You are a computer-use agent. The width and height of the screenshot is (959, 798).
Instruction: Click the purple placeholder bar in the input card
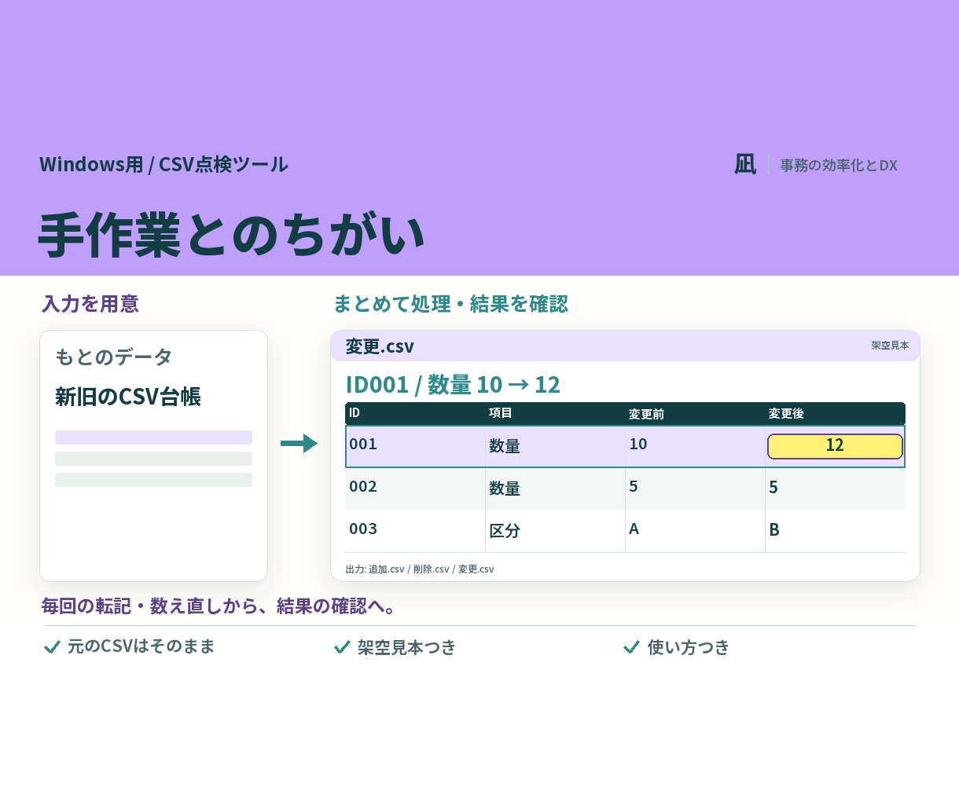pos(153,437)
